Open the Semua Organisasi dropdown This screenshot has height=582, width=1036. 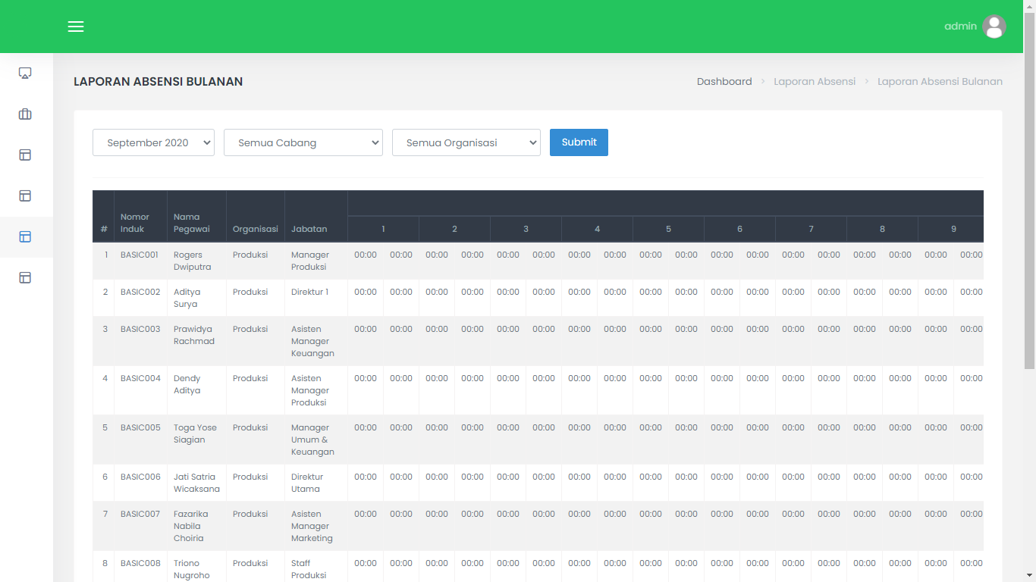tap(466, 142)
